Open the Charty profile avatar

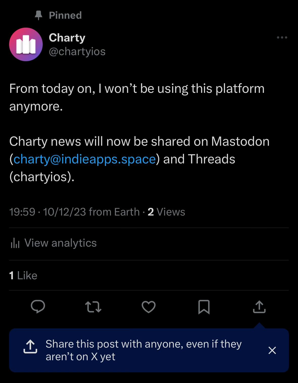(x=26, y=44)
